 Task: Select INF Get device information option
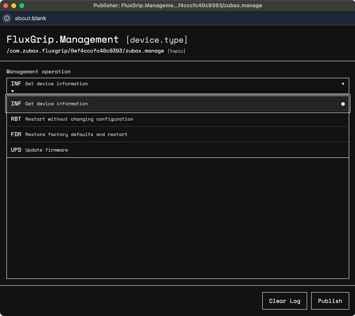click(177, 104)
